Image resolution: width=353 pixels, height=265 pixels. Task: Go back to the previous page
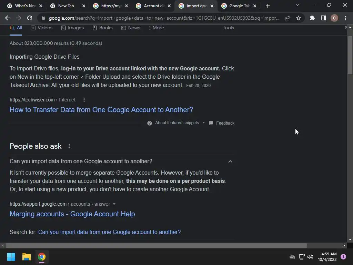(8, 18)
